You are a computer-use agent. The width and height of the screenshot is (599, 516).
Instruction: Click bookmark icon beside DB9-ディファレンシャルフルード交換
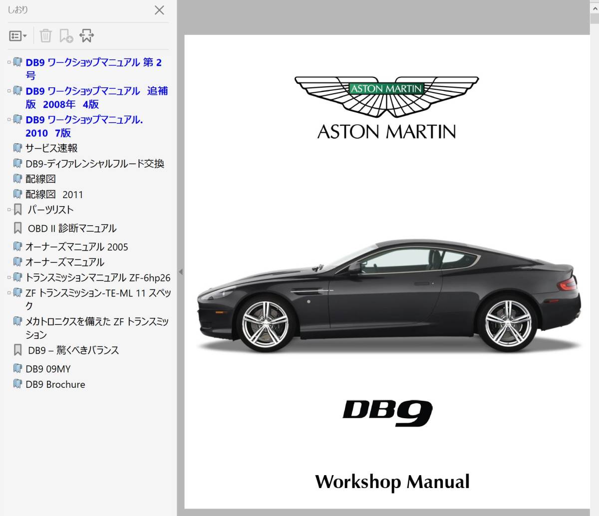(17, 164)
